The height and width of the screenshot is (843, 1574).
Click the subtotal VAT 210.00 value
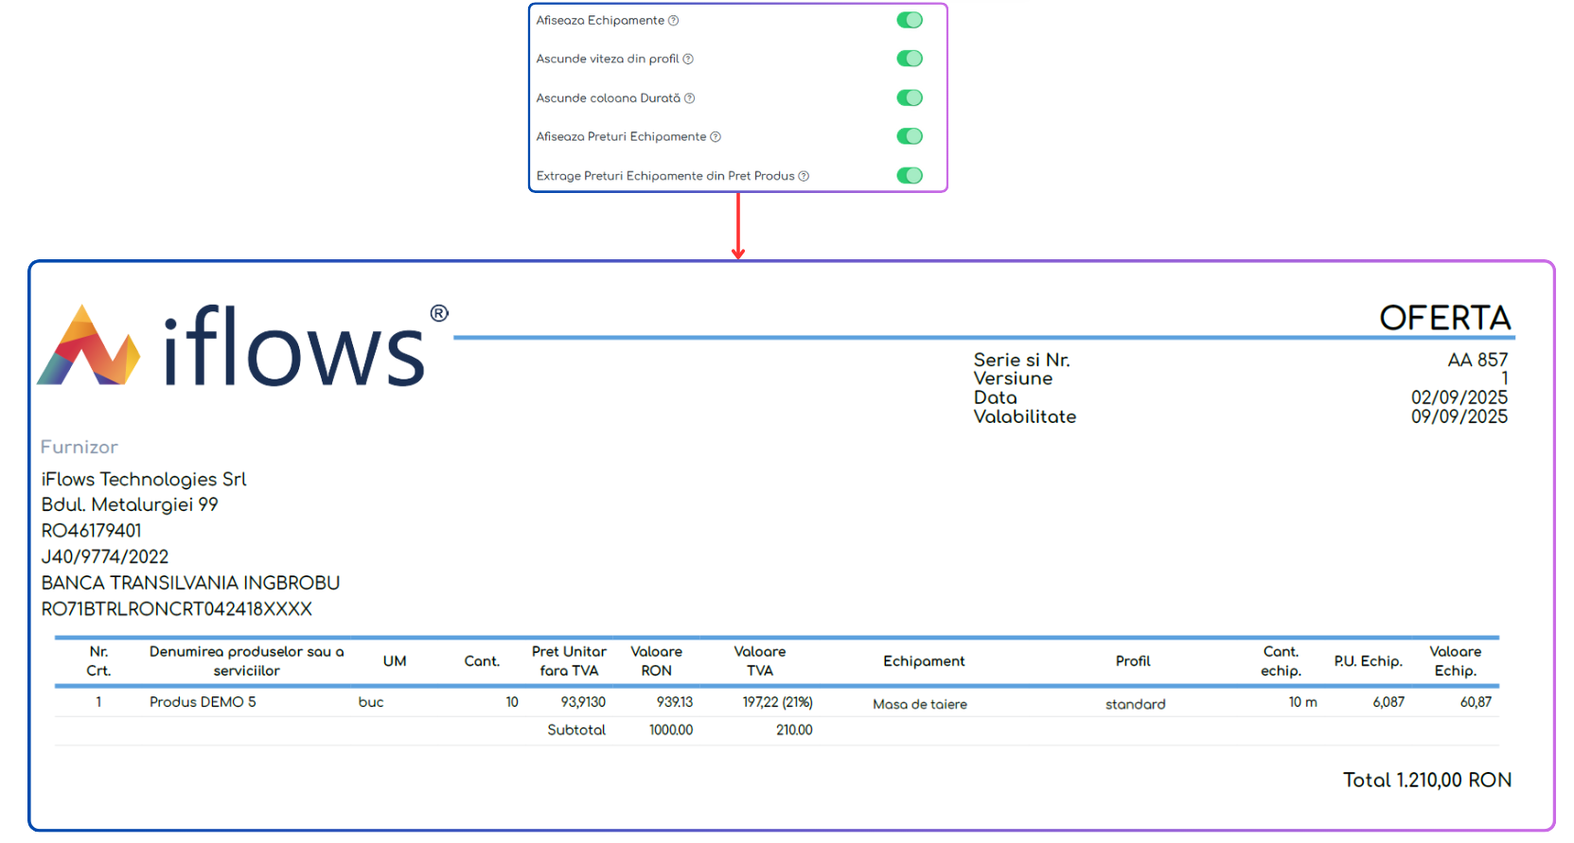coord(794,730)
